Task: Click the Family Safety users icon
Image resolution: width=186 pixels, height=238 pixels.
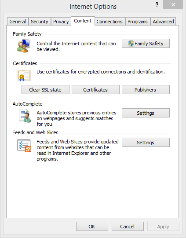Action: click(24, 46)
